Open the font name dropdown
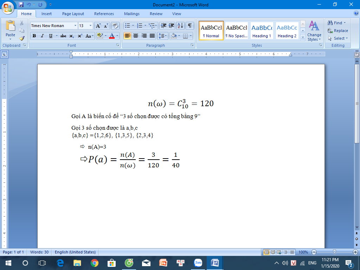The image size is (360, 270). tap(75, 26)
